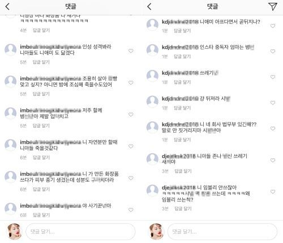Open avatar of '니애미 아프다면서' commenter

152,24
